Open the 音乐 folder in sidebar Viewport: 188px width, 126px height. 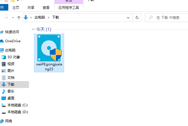pyautogui.click(x=11, y=91)
